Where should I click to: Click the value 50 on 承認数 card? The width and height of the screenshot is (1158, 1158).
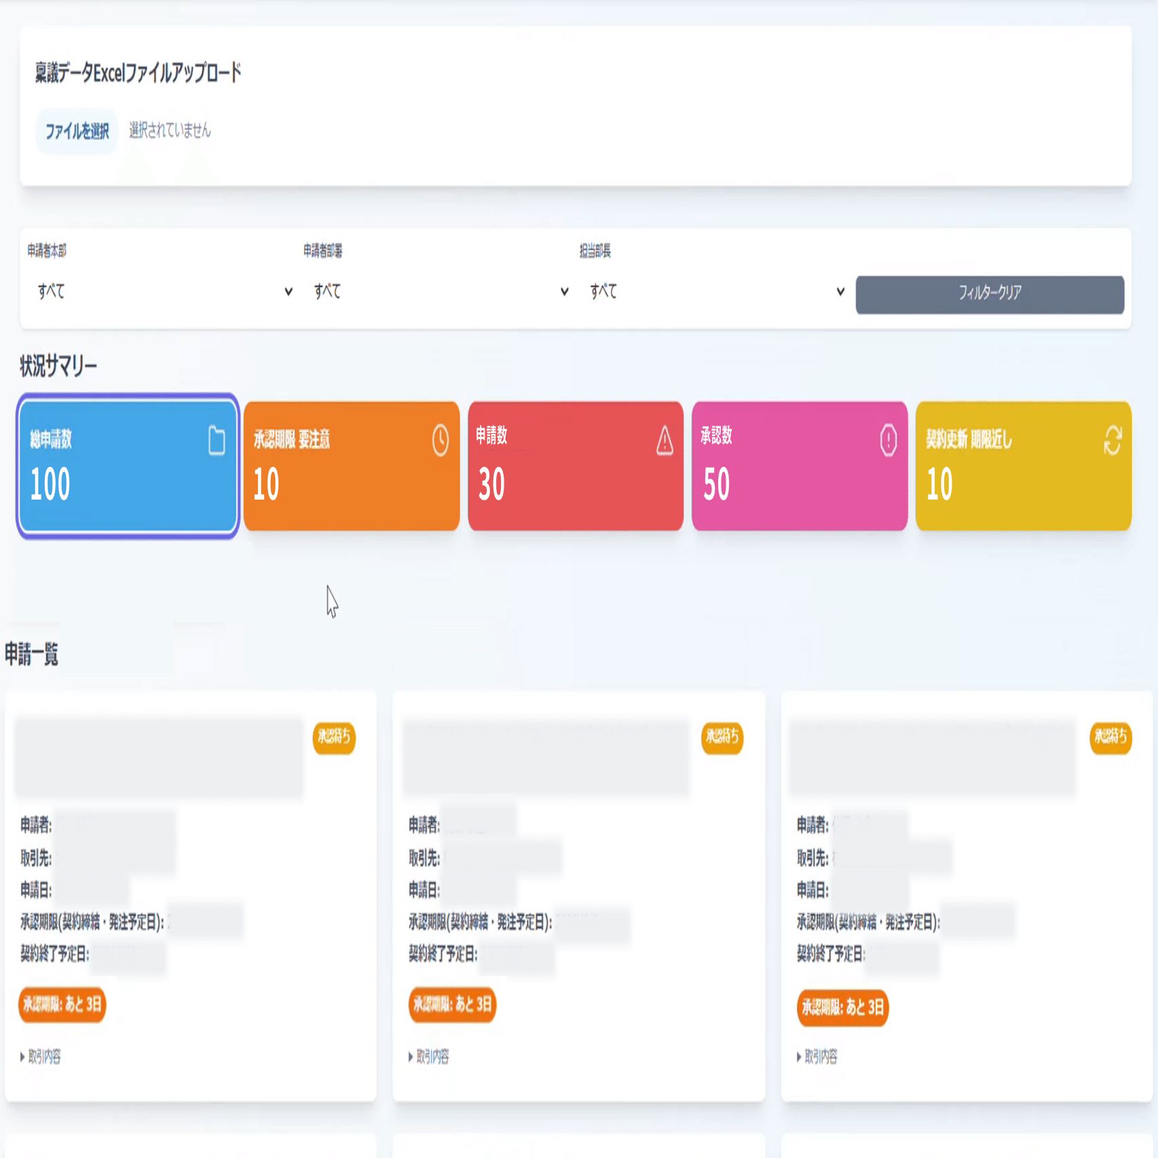coord(716,485)
